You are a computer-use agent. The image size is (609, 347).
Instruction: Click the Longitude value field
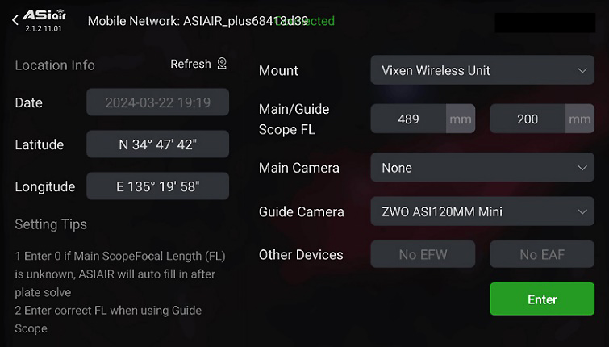pos(157,186)
